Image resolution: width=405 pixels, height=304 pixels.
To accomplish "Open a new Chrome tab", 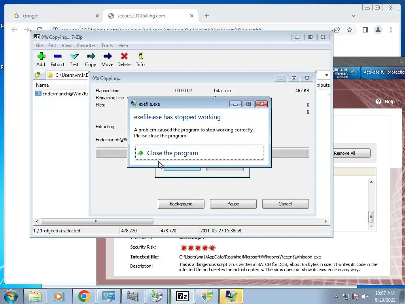I will coord(206,16).
